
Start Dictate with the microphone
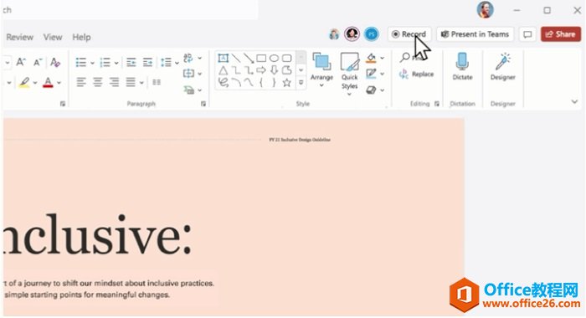[x=462, y=66]
